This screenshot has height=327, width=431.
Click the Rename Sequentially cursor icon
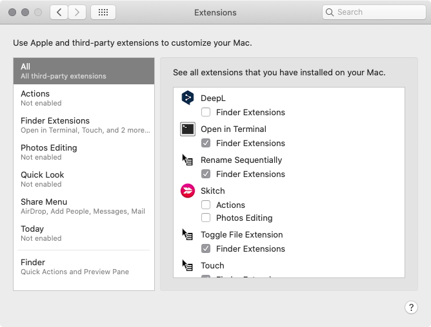188,160
